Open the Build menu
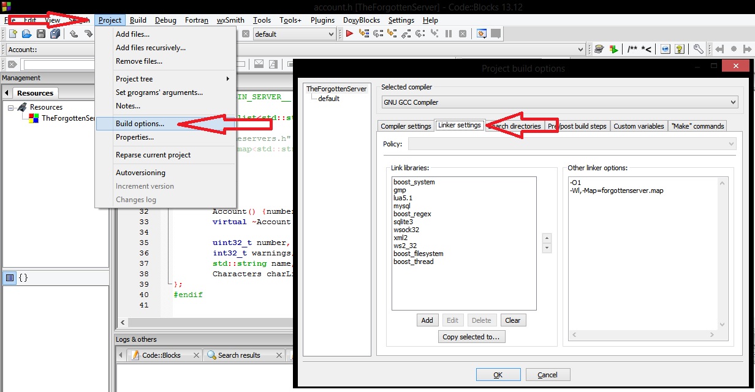This screenshot has width=755, height=392. pos(138,20)
